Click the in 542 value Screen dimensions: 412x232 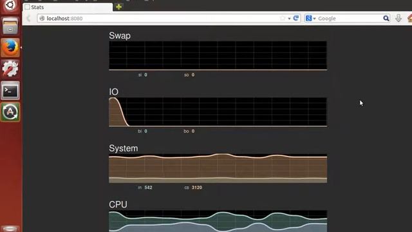[145, 188]
